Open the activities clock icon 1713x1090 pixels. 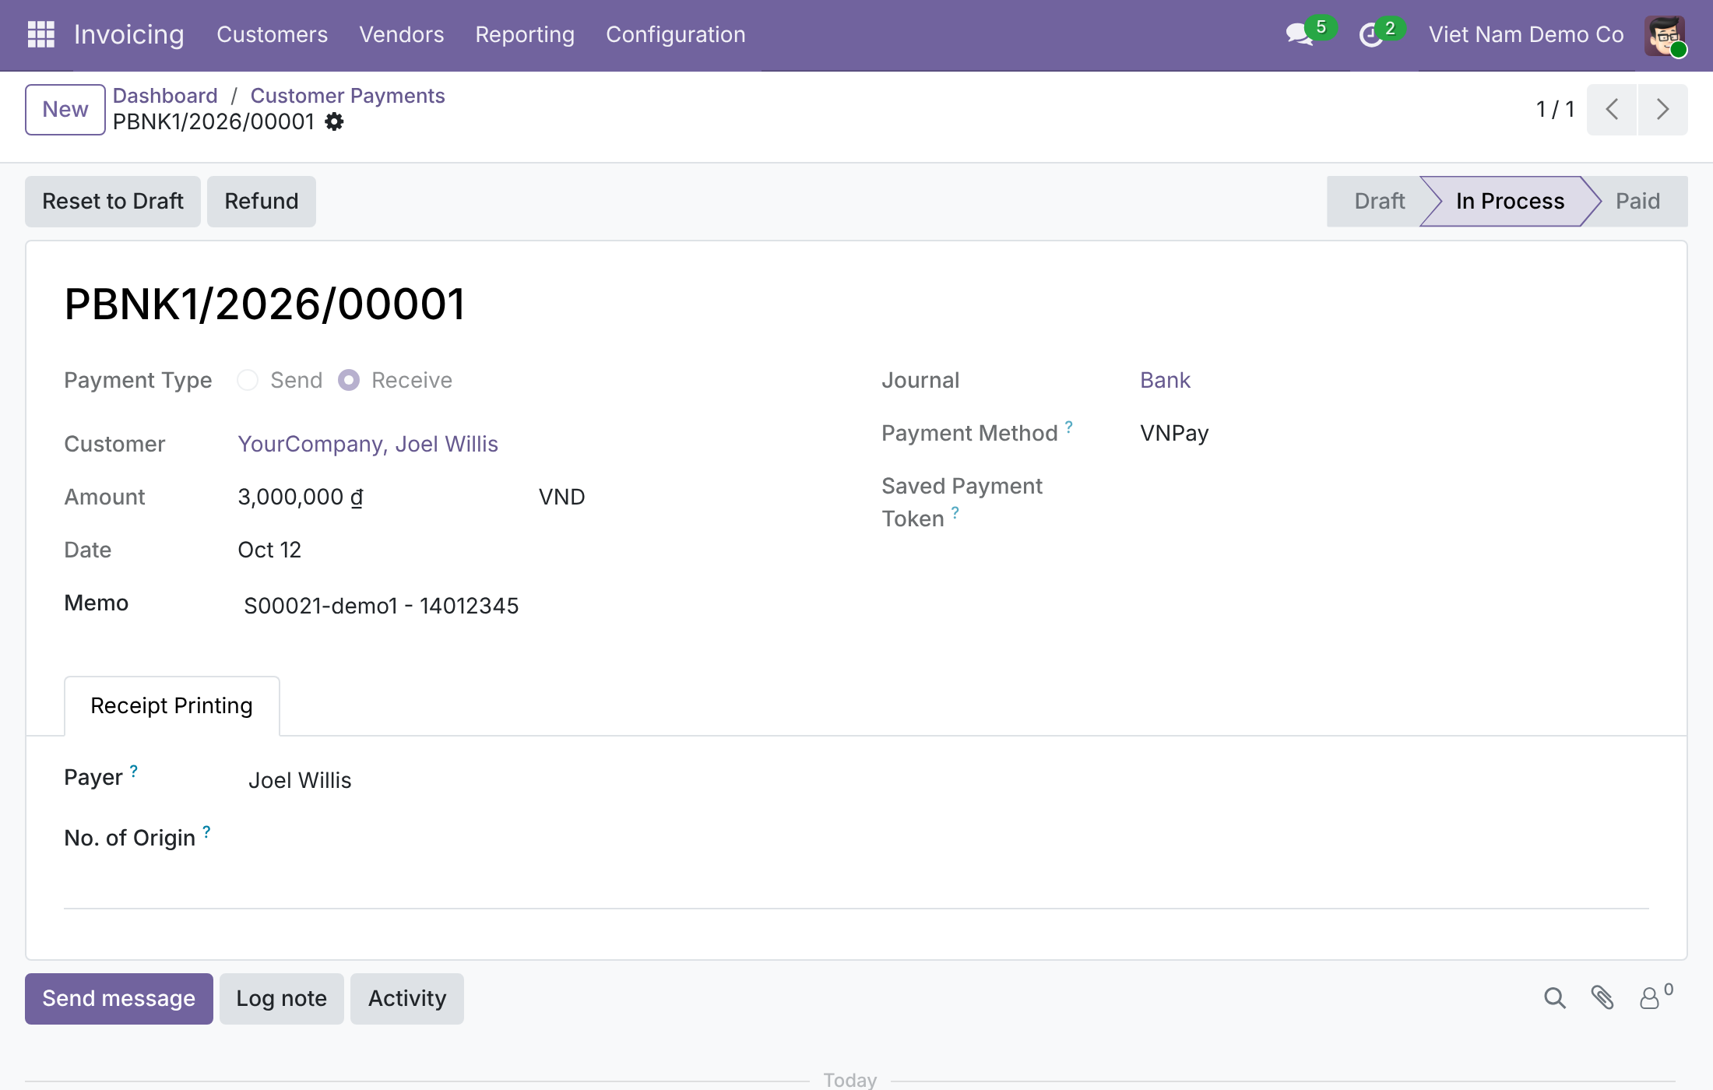click(1370, 35)
